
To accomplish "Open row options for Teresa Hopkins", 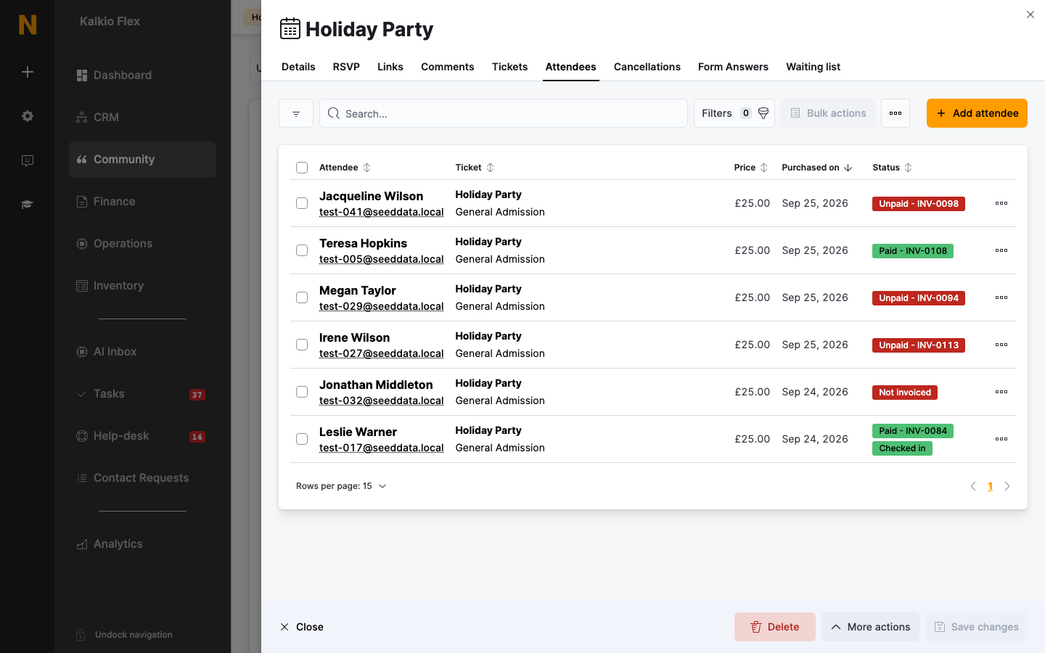I will point(1001,250).
